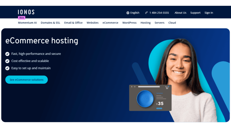Click checkmark beside Easy to set up

click(x=8, y=68)
